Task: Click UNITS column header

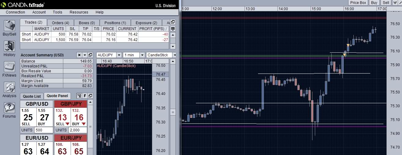Action: 58,28
